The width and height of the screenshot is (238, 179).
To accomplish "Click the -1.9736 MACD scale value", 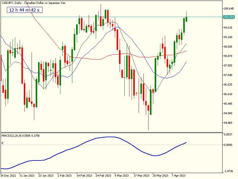I will point(228,171).
